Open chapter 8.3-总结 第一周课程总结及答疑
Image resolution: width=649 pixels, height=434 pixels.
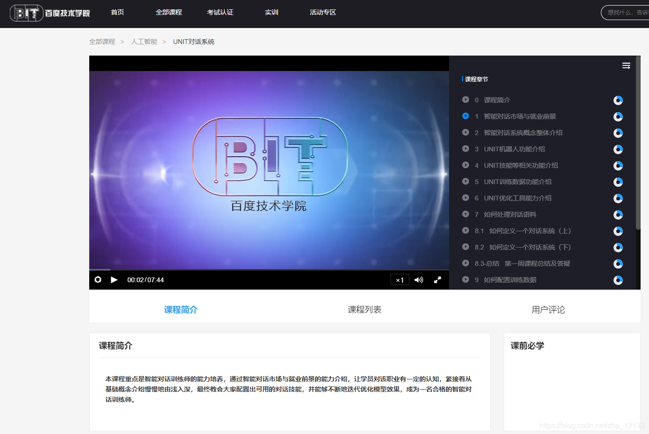coord(522,263)
